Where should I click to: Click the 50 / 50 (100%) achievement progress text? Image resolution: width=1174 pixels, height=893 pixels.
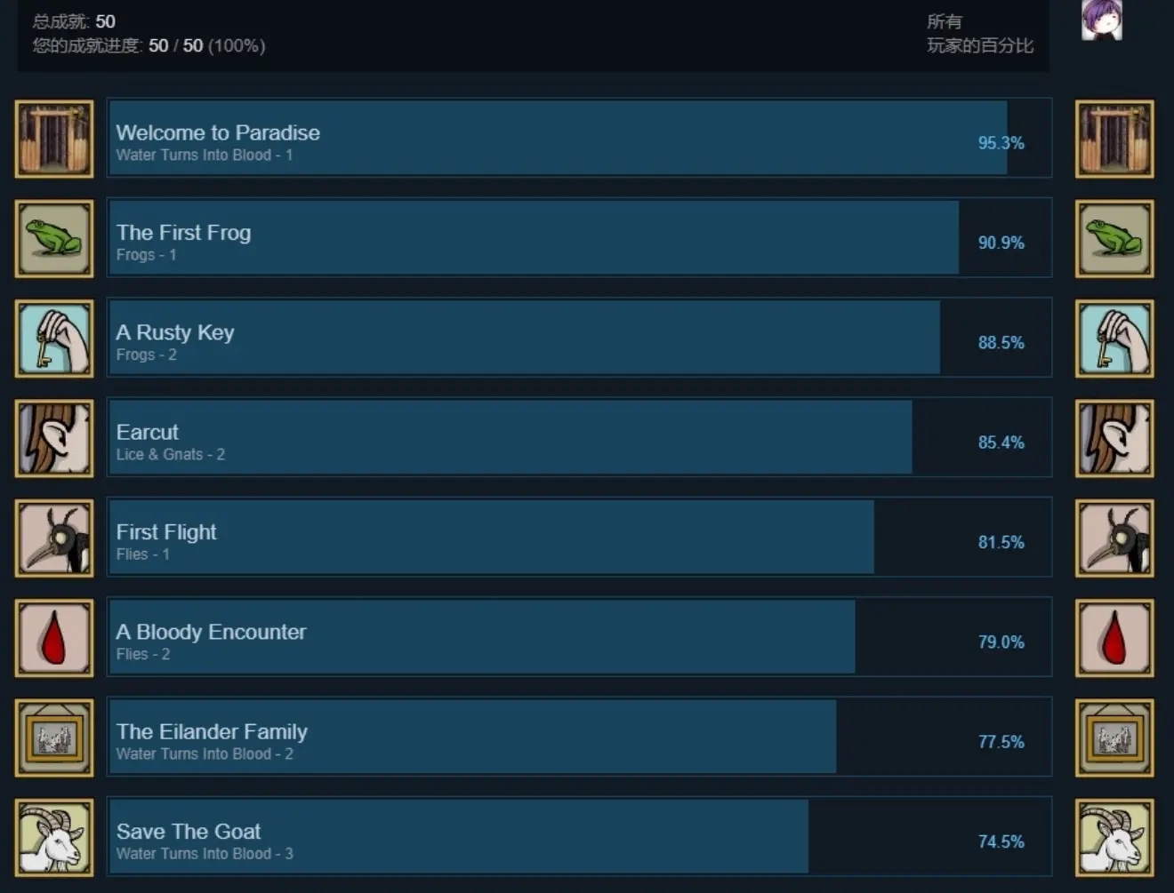click(206, 45)
